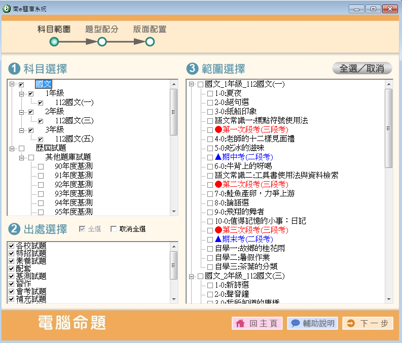Image resolution: width=402 pixels, height=343 pixels.
Task: Click the blue triangle icon beside 期中考
Action: click(218, 157)
